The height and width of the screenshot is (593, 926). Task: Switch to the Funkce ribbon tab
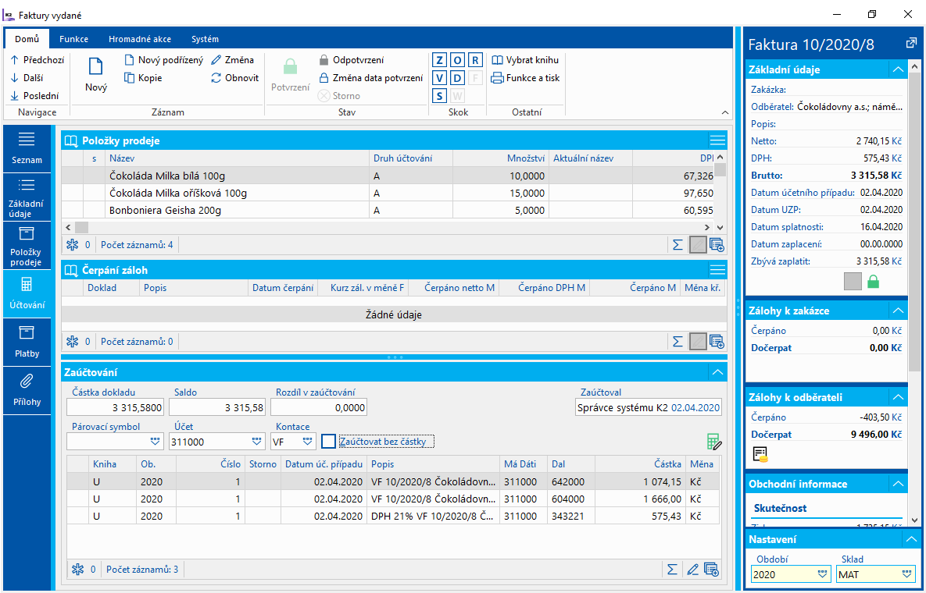(x=73, y=39)
